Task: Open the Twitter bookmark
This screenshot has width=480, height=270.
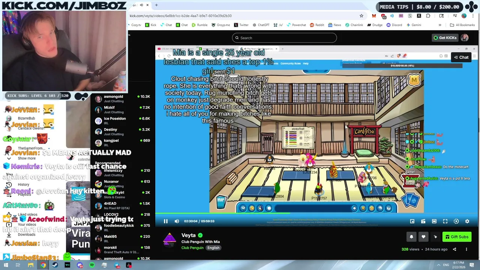Action: tap(241, 25)
